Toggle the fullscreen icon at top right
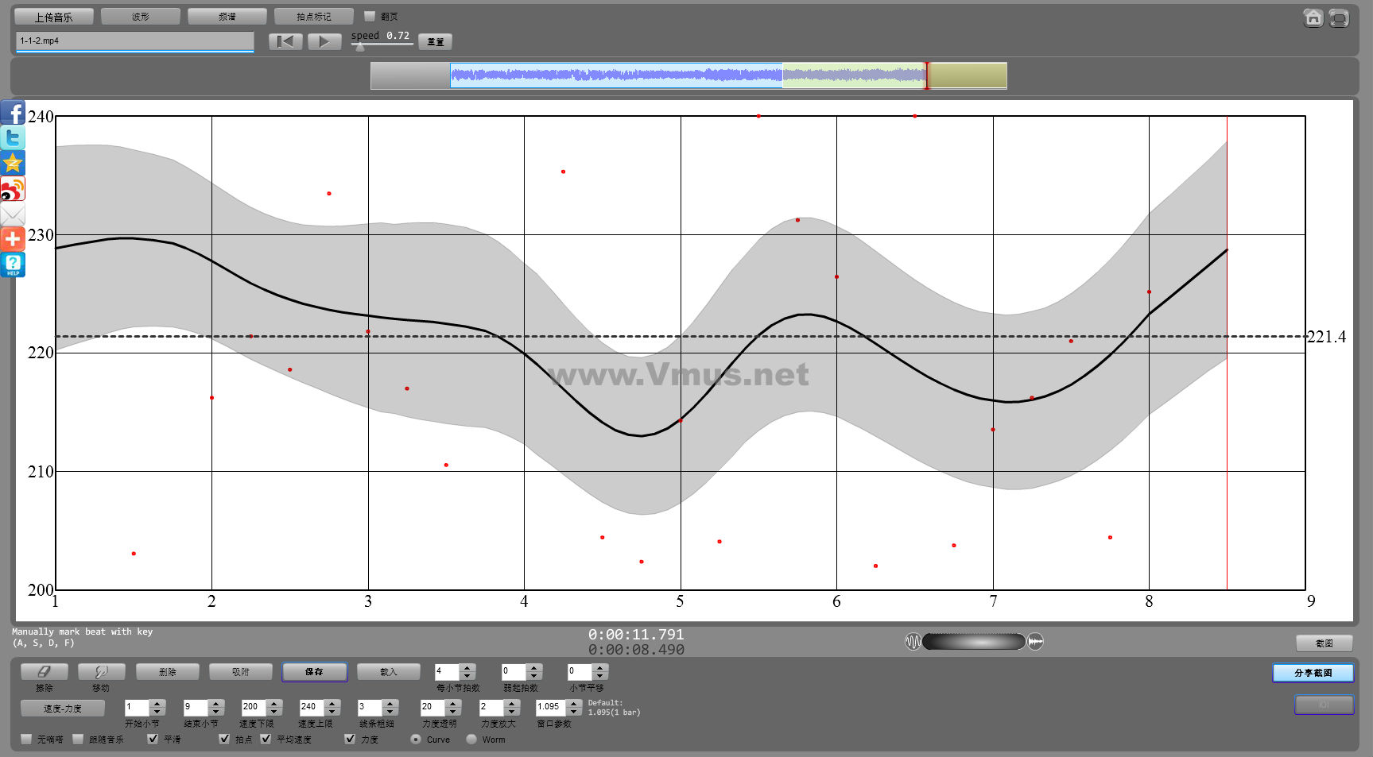Screen dimensions: 1373x757 tap(1339, 17)
